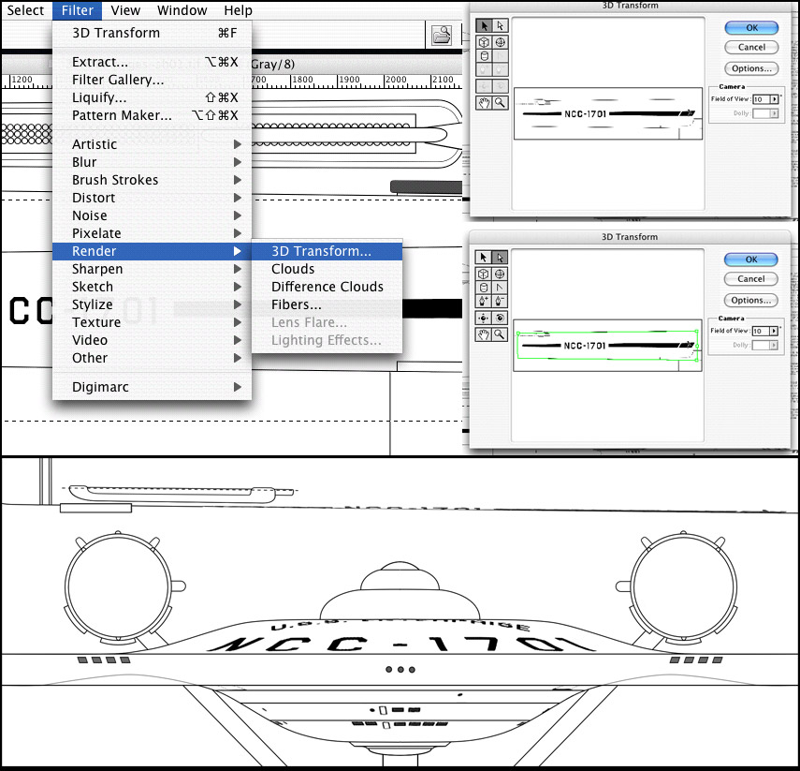Expand the Pixelate filter submenu
Viewport: 800px width, 771px height.
coord(152,233)
